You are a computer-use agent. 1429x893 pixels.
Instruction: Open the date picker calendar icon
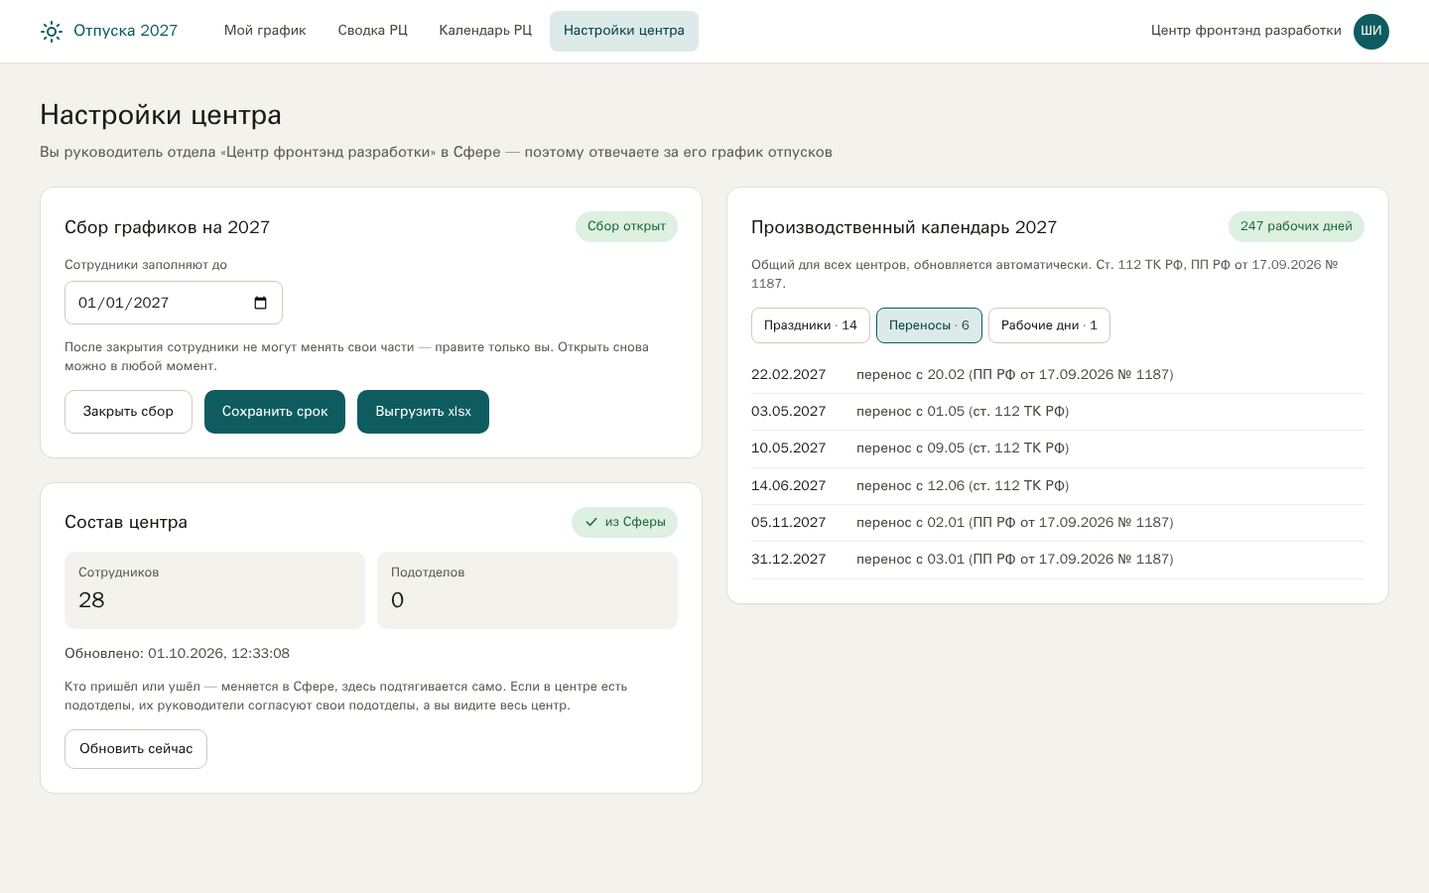(260, 303)
